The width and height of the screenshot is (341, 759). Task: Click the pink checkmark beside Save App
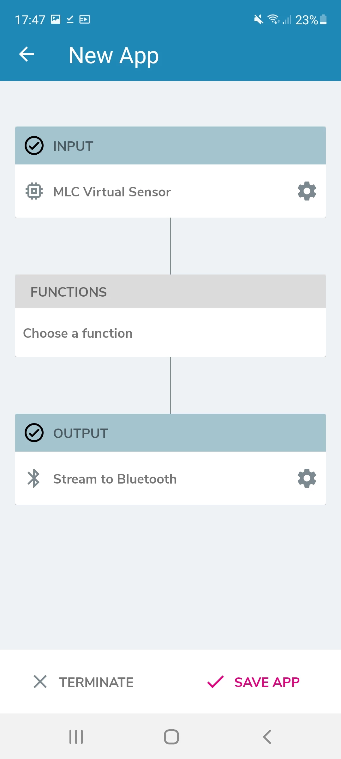(215, 682)
